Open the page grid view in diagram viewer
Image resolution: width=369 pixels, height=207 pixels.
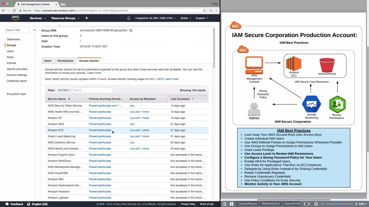coord(231,204)
